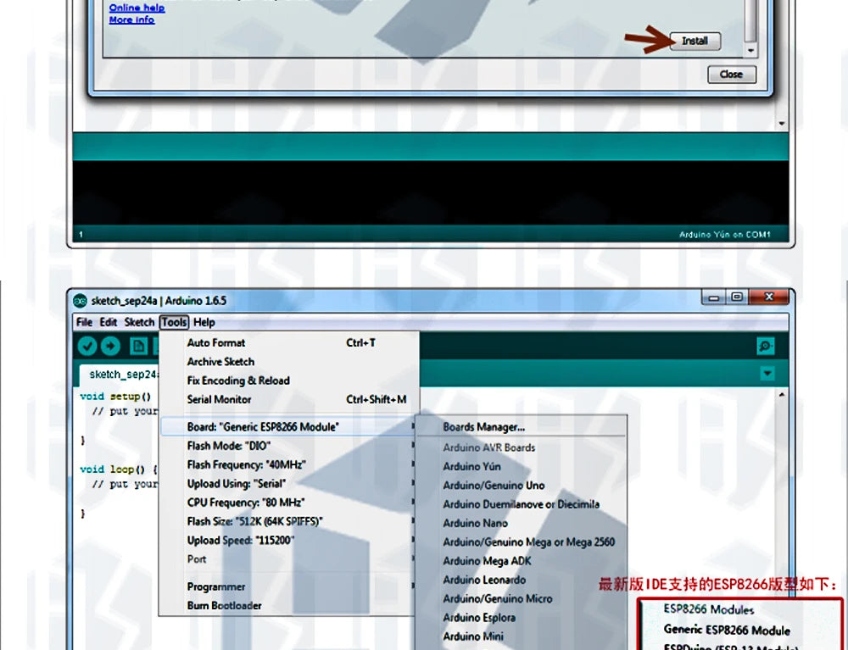Choose Archive Sketch menu entry
Screen dimensions: 848x650
(x=289, y=362)
